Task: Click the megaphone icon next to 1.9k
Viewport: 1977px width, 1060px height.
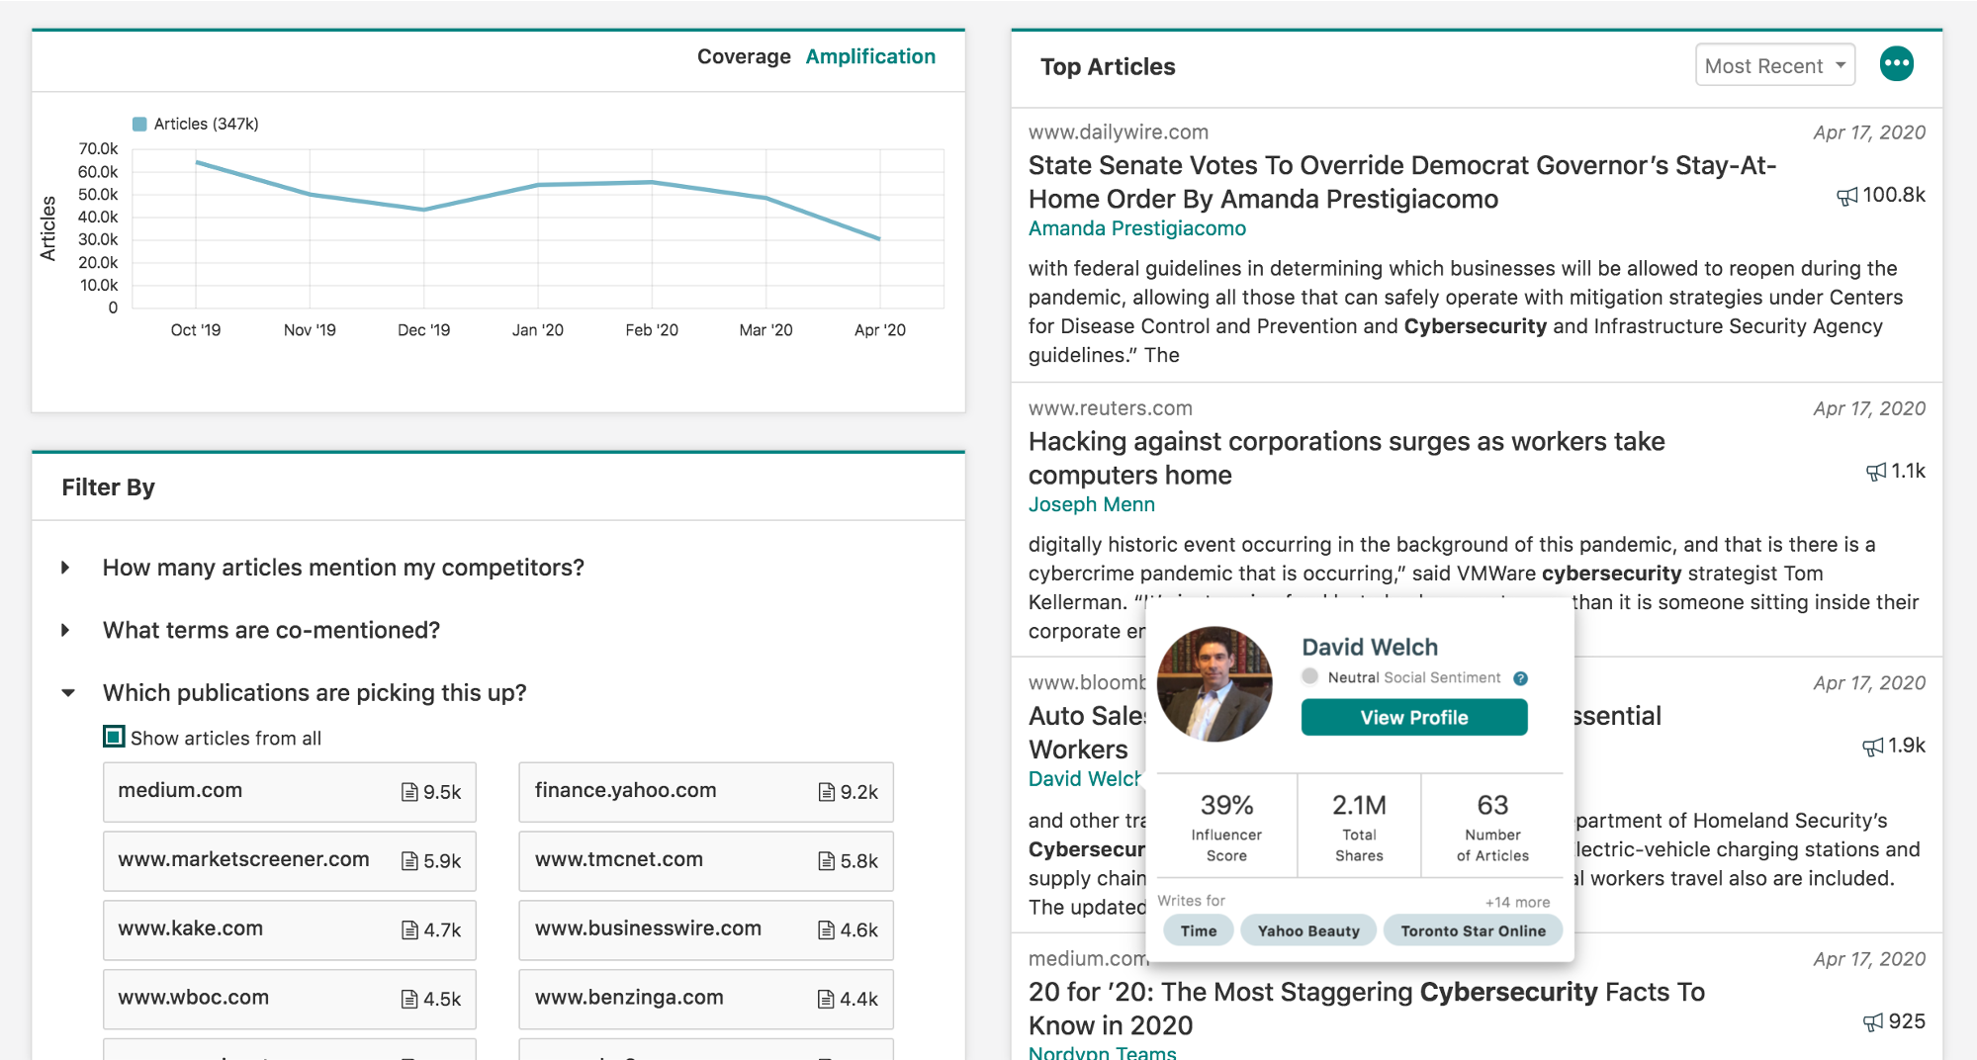Action: pyautogui.click(x=1872, y=748)
